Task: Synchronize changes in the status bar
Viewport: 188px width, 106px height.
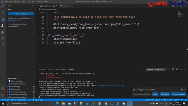Action: tap(14, 100)
